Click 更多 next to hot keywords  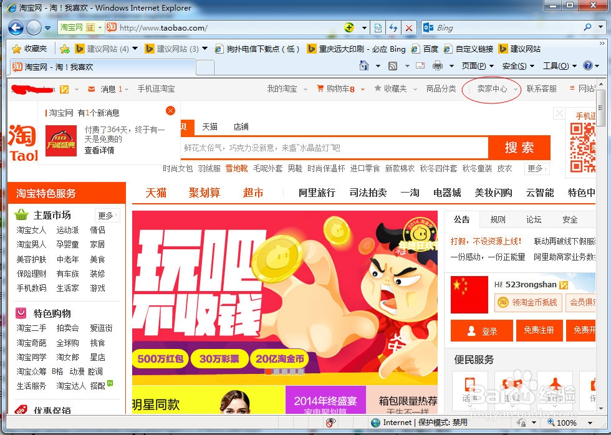coord(537,168)
